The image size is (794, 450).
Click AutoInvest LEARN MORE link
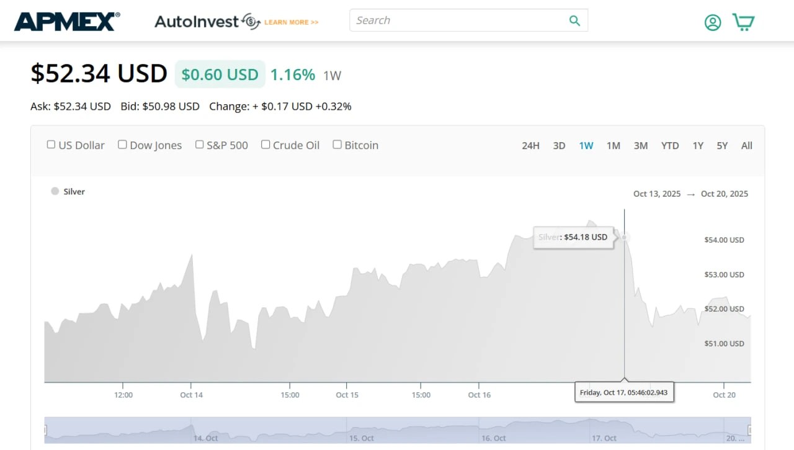(x=292, y=22)
